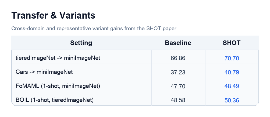270x117 pixels.
Task: Click the word Variants in the title
Action: tap(77, 15)
